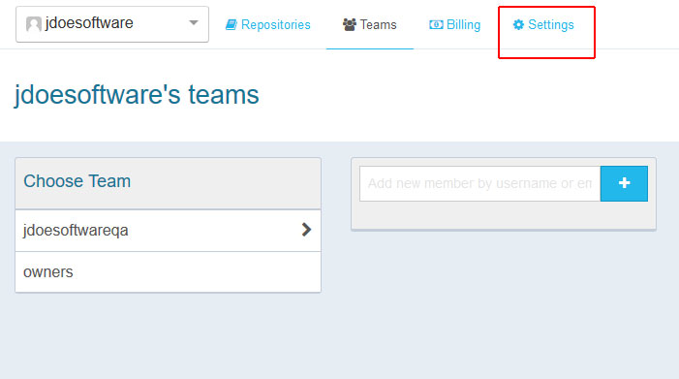
Task: Click the Repositories book icon
Action: pyautogui.click(x=231, y=24)
